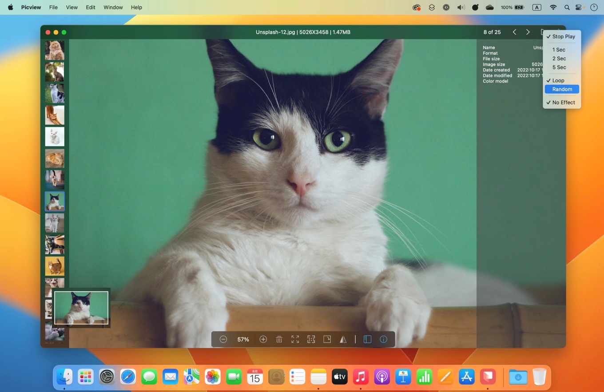Image resolution: width=604 pixels, height=392 pixels.
Task: Select the fluffy orange cat thumbnail
Action: [55, 50]
